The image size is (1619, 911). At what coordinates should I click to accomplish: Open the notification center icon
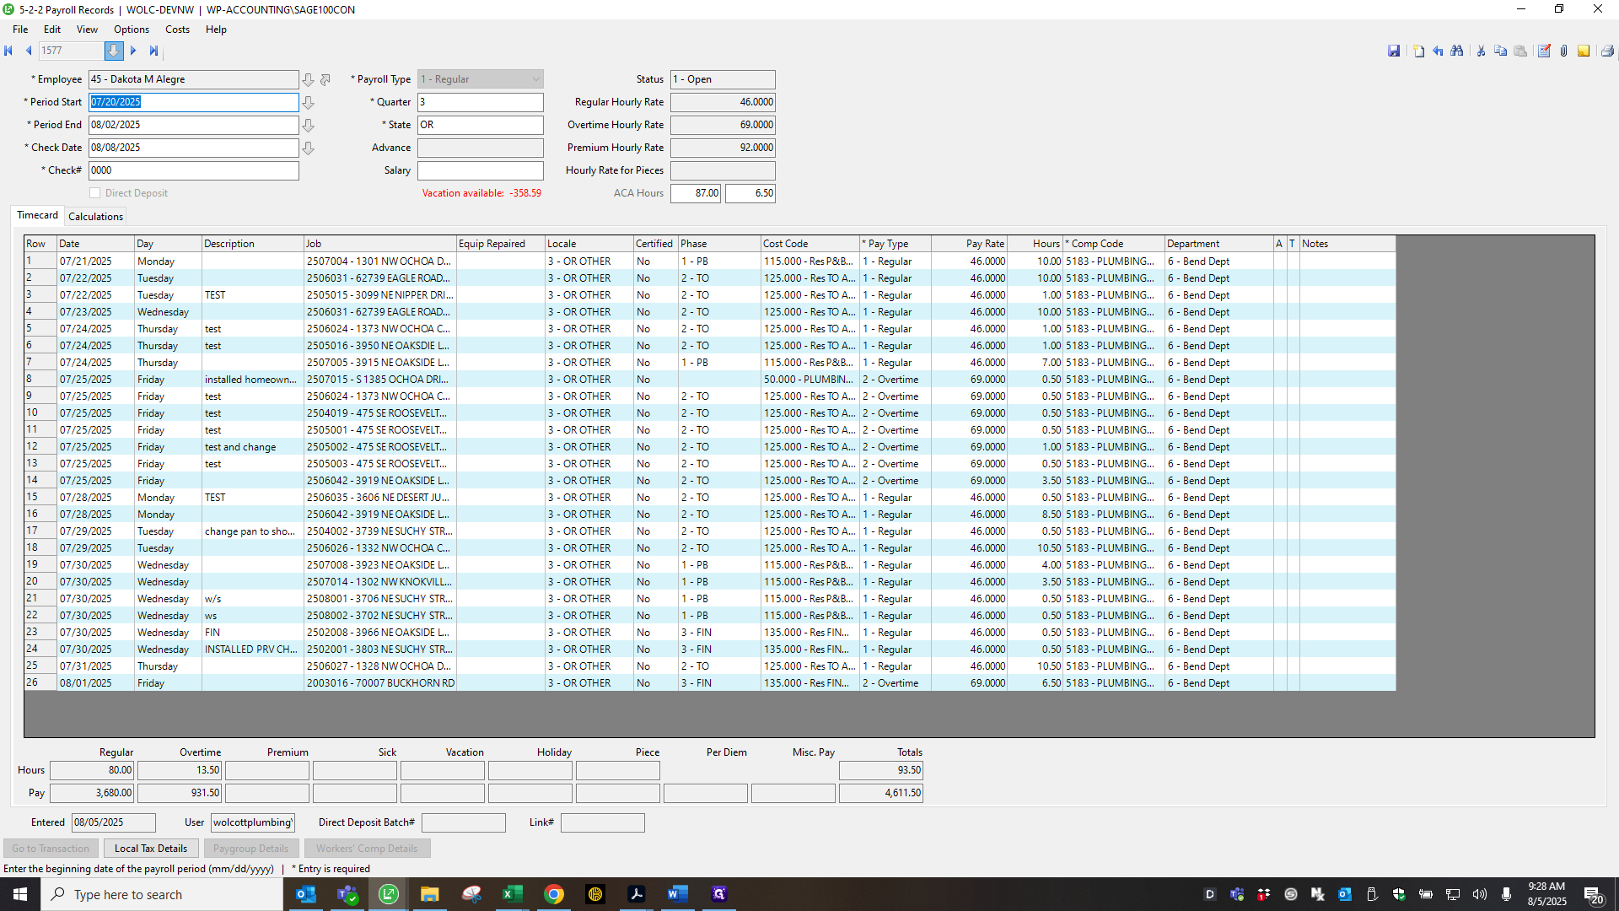[x=1593, y=894]
